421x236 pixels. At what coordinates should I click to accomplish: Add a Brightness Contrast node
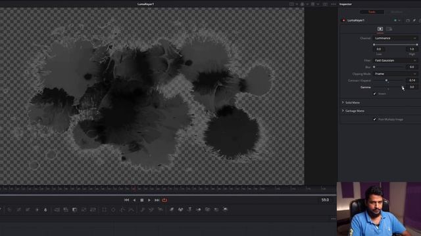pos(37,210)
